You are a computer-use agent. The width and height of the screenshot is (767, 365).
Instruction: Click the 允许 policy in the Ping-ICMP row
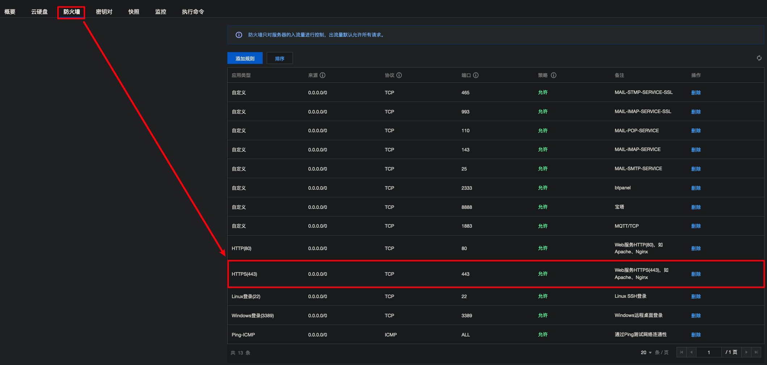[x=543, y=335]
